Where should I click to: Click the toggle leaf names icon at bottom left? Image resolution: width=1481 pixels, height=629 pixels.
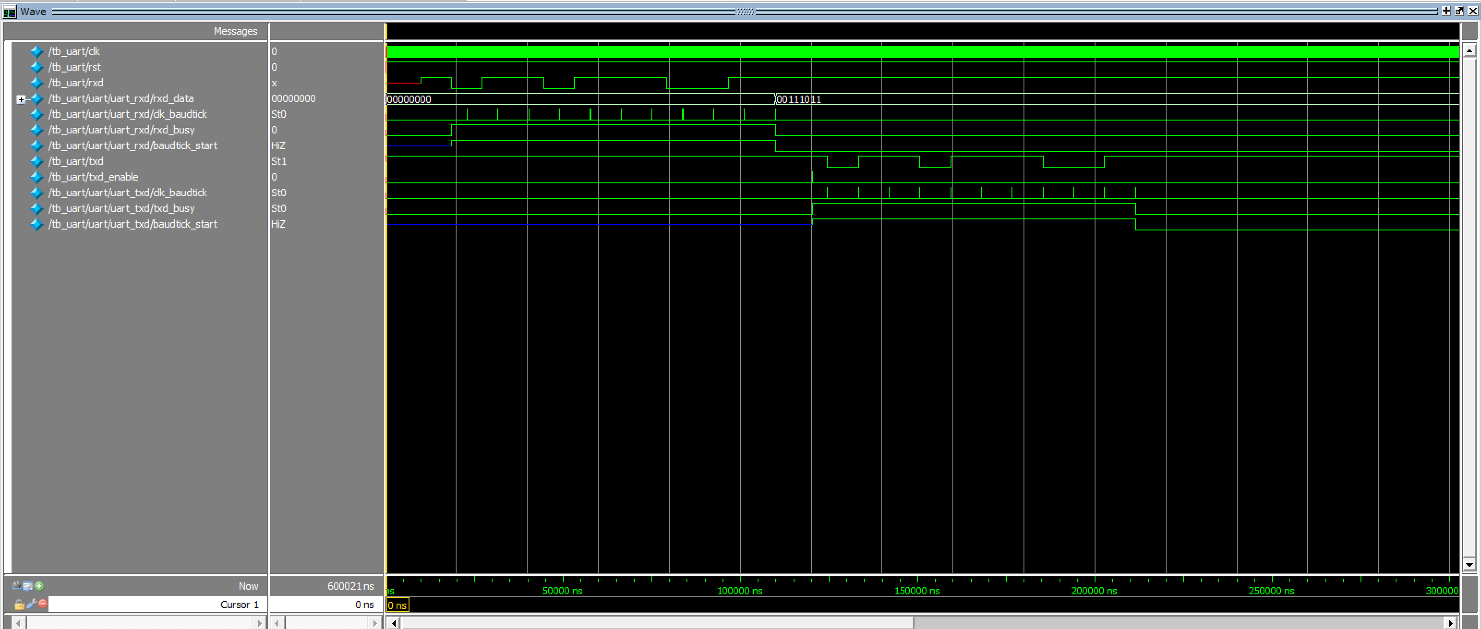pyautogui.click(x=17, y=586)
